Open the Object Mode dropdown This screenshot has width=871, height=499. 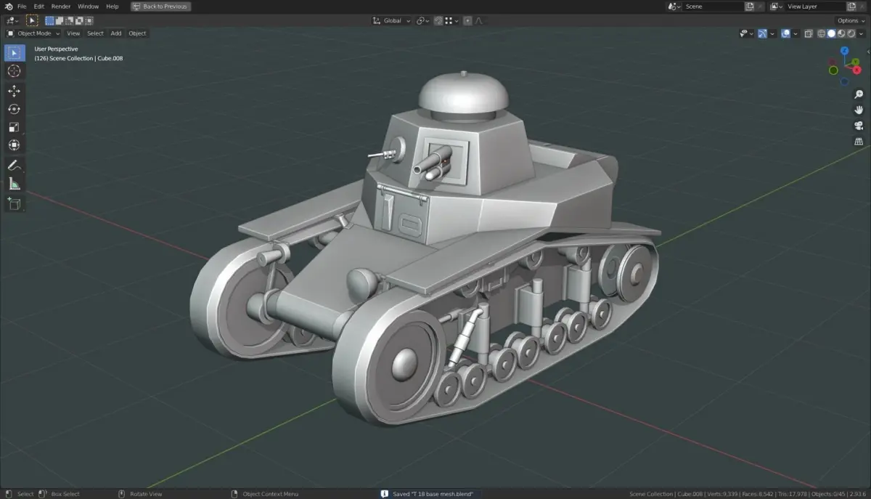(x=33, y=33)
